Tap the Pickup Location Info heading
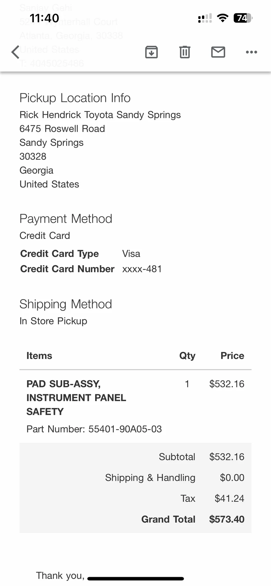 point(75,98)
